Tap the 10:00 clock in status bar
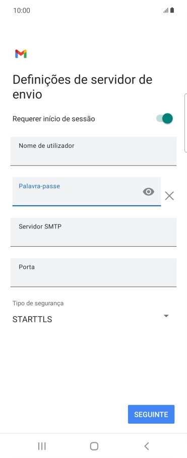Viewport: 187px width, 458px height. coord(22,11)
